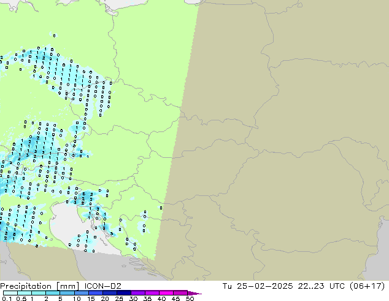Viewport: 389px width, 301px height.
Task: Click the '25' legend scale value
Action: tap(119, 299)
